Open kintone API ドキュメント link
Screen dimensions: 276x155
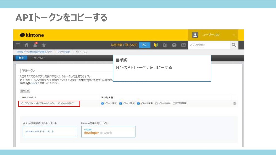tap(50, 131)
